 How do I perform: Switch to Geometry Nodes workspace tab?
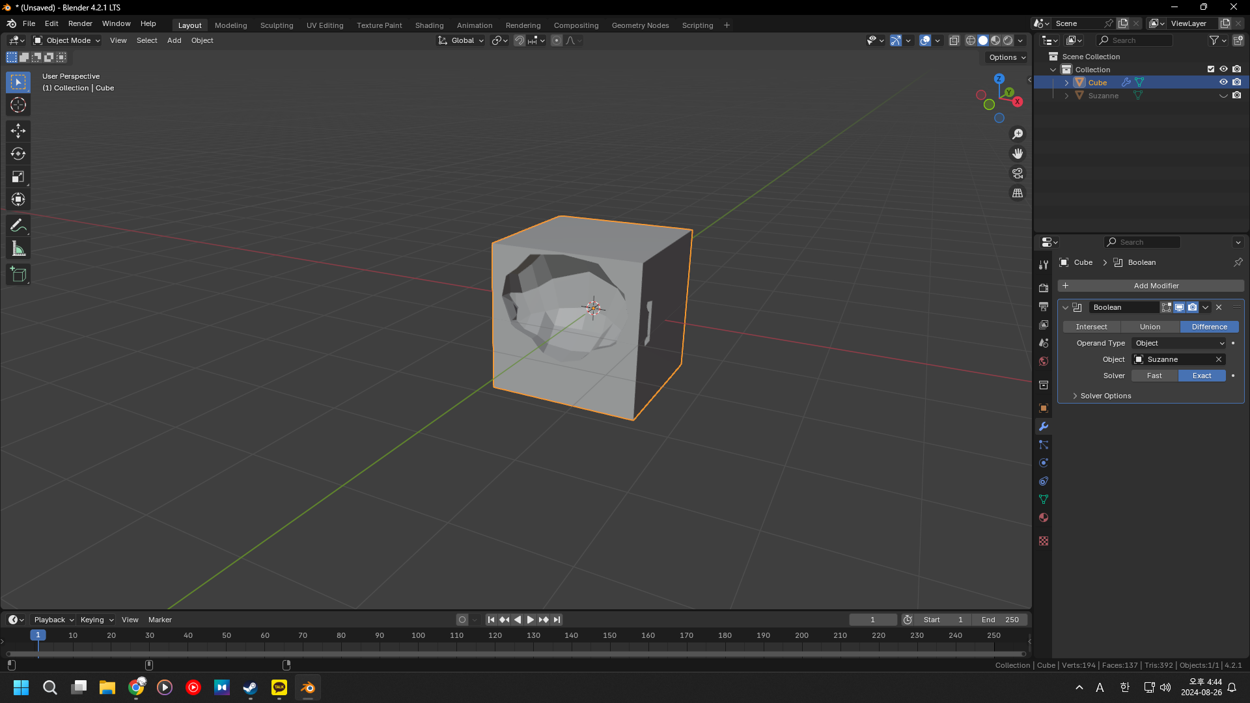[x=640, y=25]
